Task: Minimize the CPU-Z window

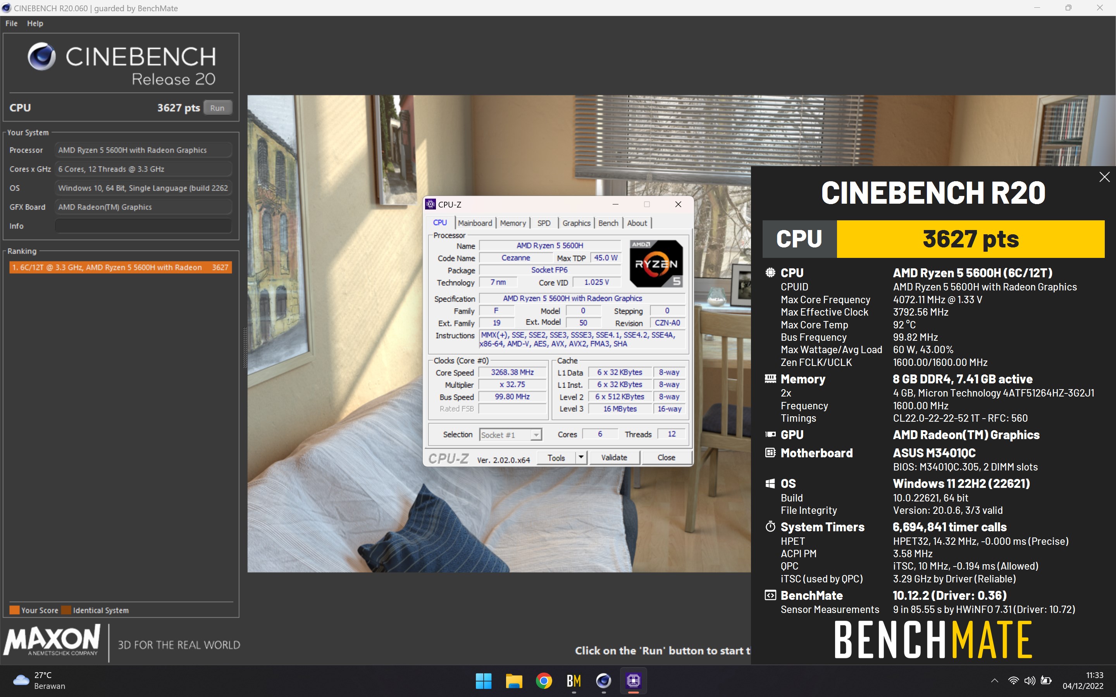Action: click(x=615, y=204)
